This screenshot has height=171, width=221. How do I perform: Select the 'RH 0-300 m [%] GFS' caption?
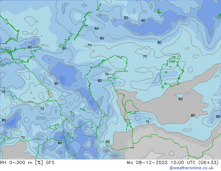click(27, 163)
